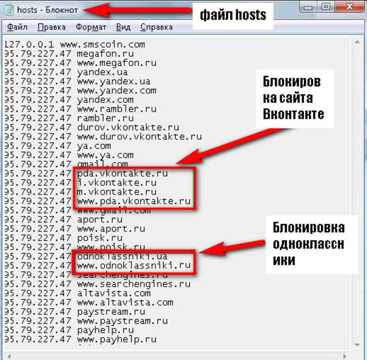
Task: Click the horizontal scrollbar left arrow
Action: tap(9, 356)
